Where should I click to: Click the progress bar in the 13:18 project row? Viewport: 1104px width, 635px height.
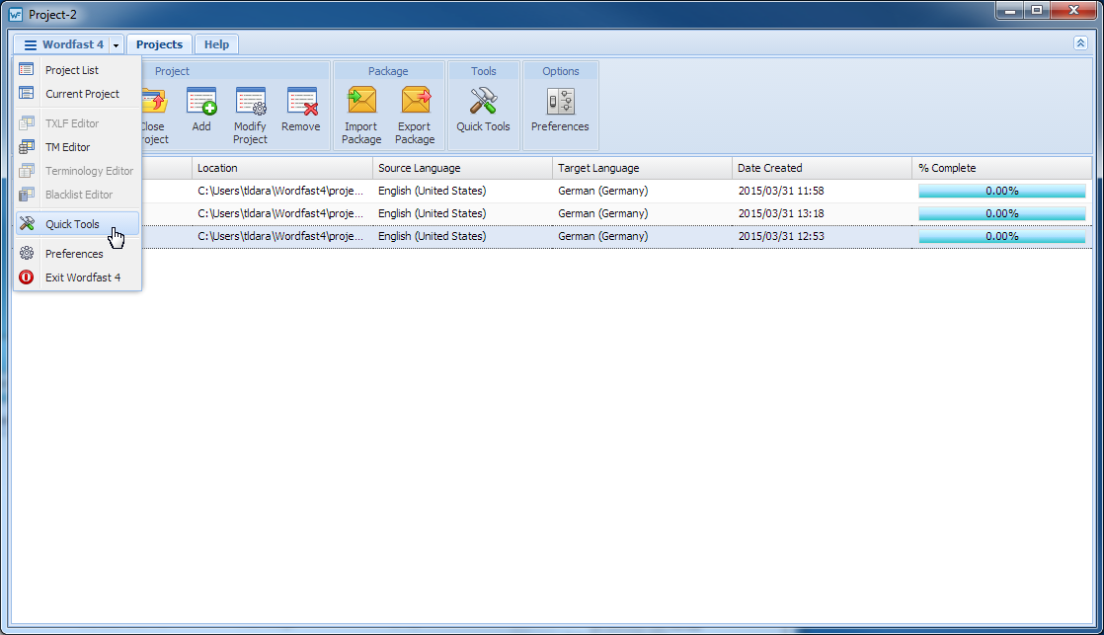pos(1002,213)
